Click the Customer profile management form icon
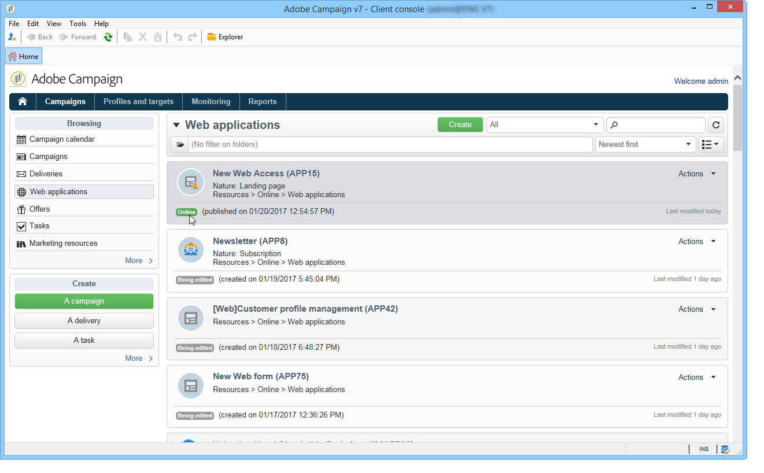The image size is (764, 473). tap(191, 318)
